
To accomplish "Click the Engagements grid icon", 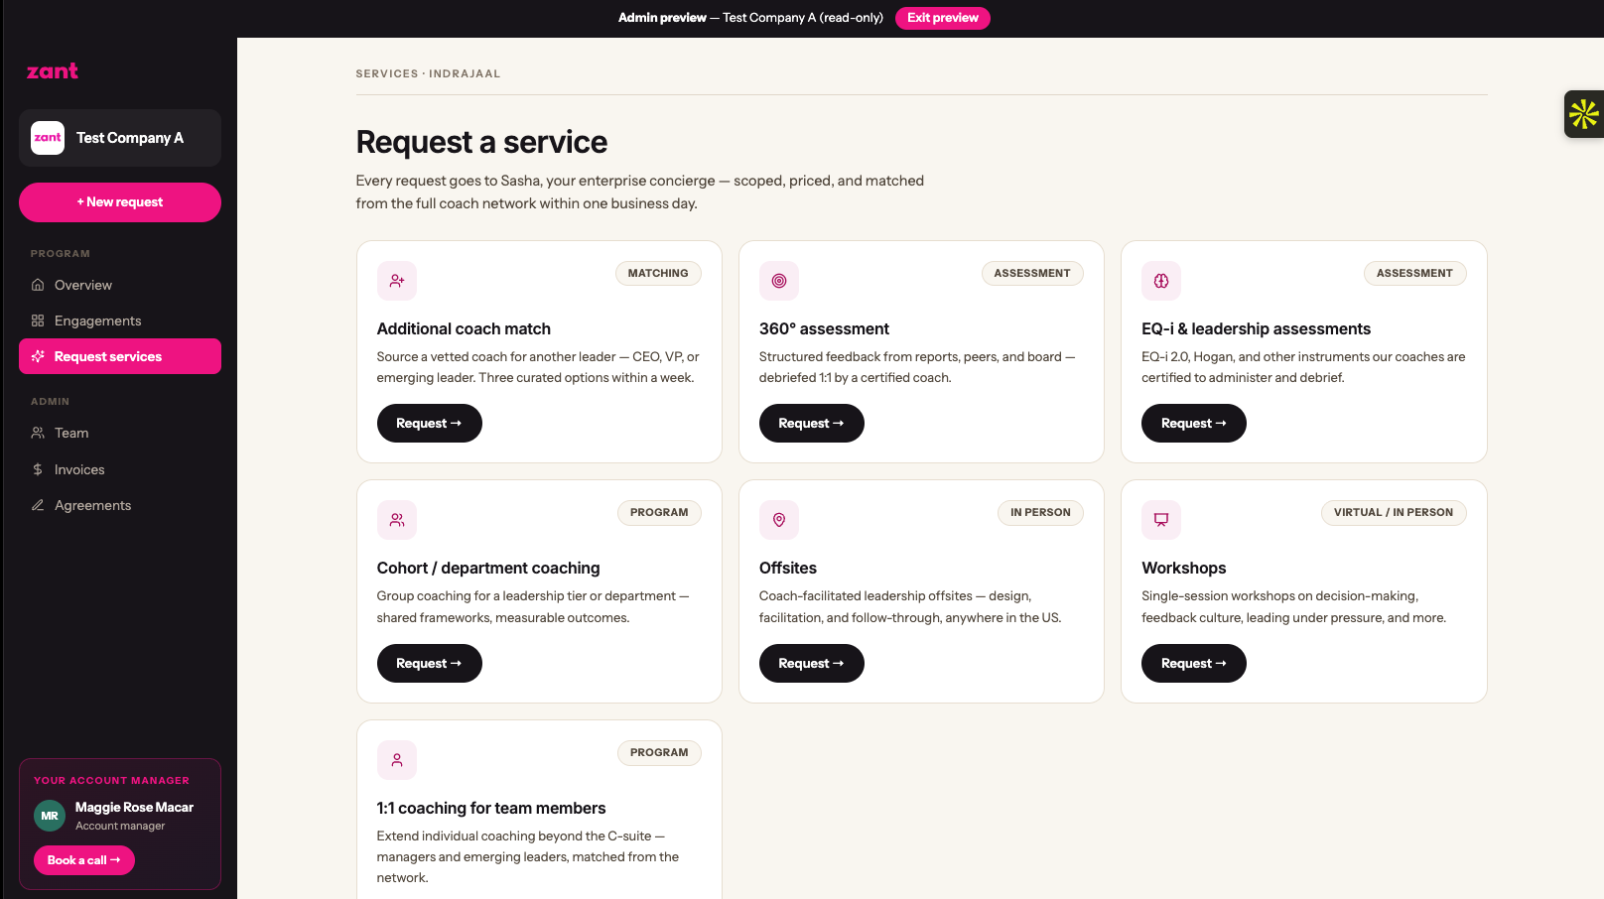I will (38, 321).
